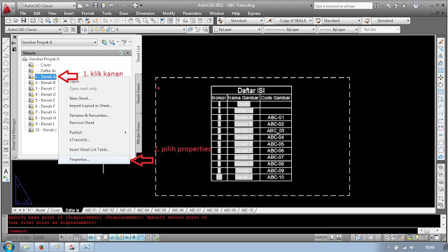Click the Erase tool in Modify toolbar
This screenshot has width=448, height=252.
pyautogui.click(x=441, y=42)
